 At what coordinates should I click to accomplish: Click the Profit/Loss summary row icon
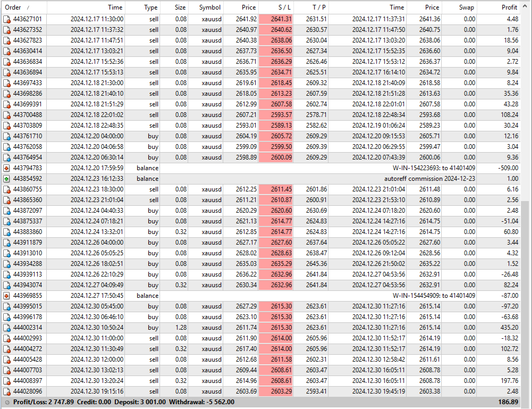[6, 403]
